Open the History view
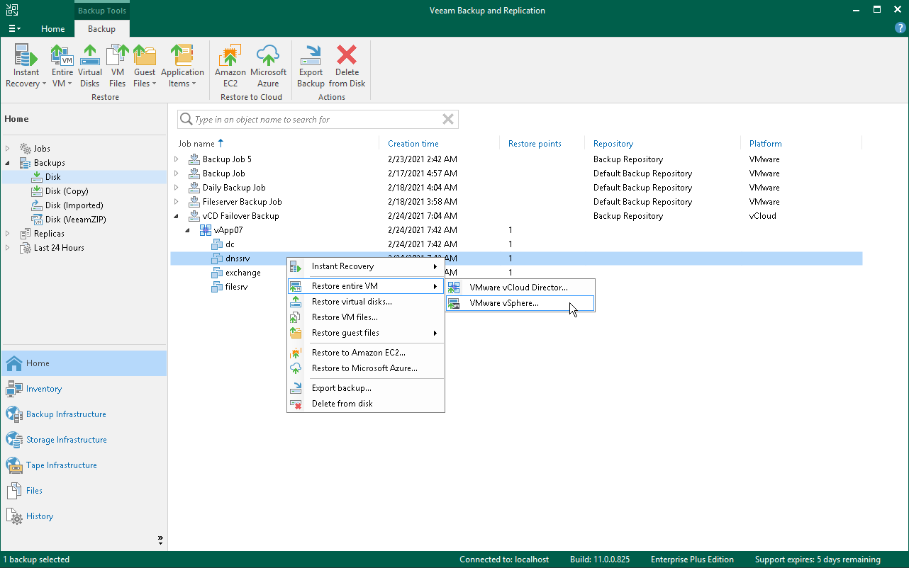 pos(38,516)
